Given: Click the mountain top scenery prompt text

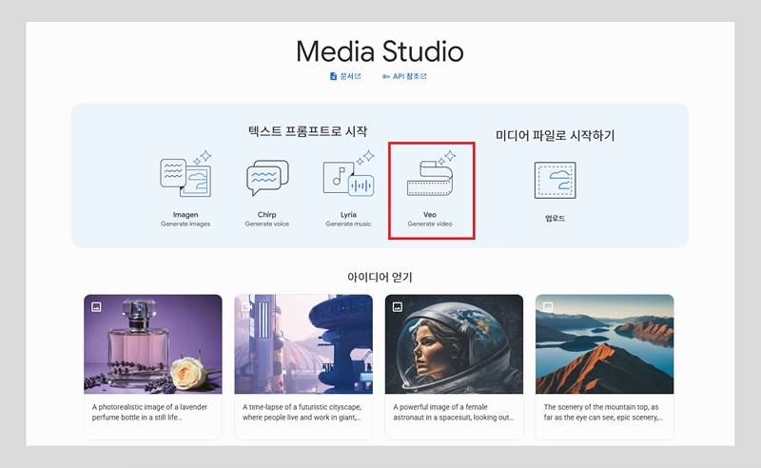Looking at the screenshot, I should 604,412.
